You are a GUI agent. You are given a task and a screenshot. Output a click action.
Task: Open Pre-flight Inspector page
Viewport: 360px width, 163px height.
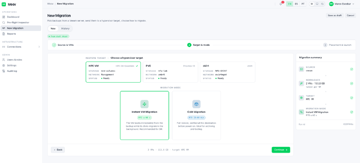pyautogui.click(x=21, y=22)
